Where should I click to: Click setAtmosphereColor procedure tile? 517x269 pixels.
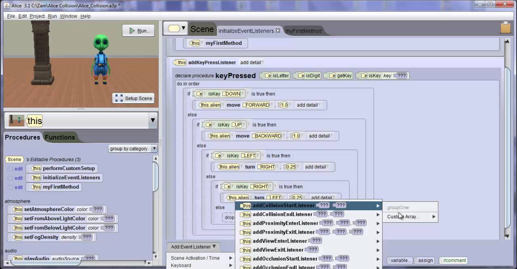(57, 209)
